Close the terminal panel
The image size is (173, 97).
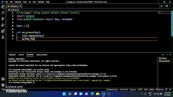tap(171, 55)
